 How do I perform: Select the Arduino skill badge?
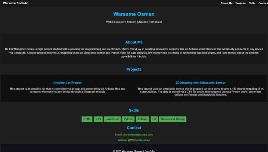tap(142, 119)
